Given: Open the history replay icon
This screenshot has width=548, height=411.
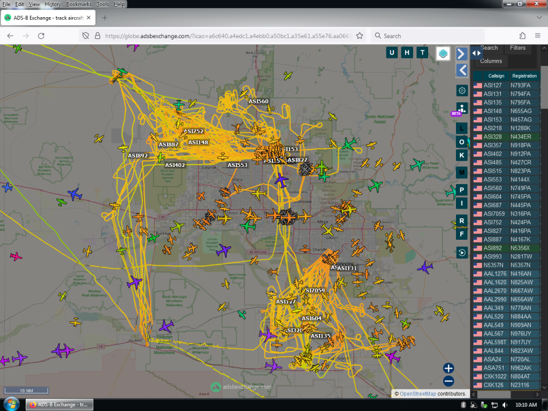Looking at the screenshot, I should click(x=462, y=253).
